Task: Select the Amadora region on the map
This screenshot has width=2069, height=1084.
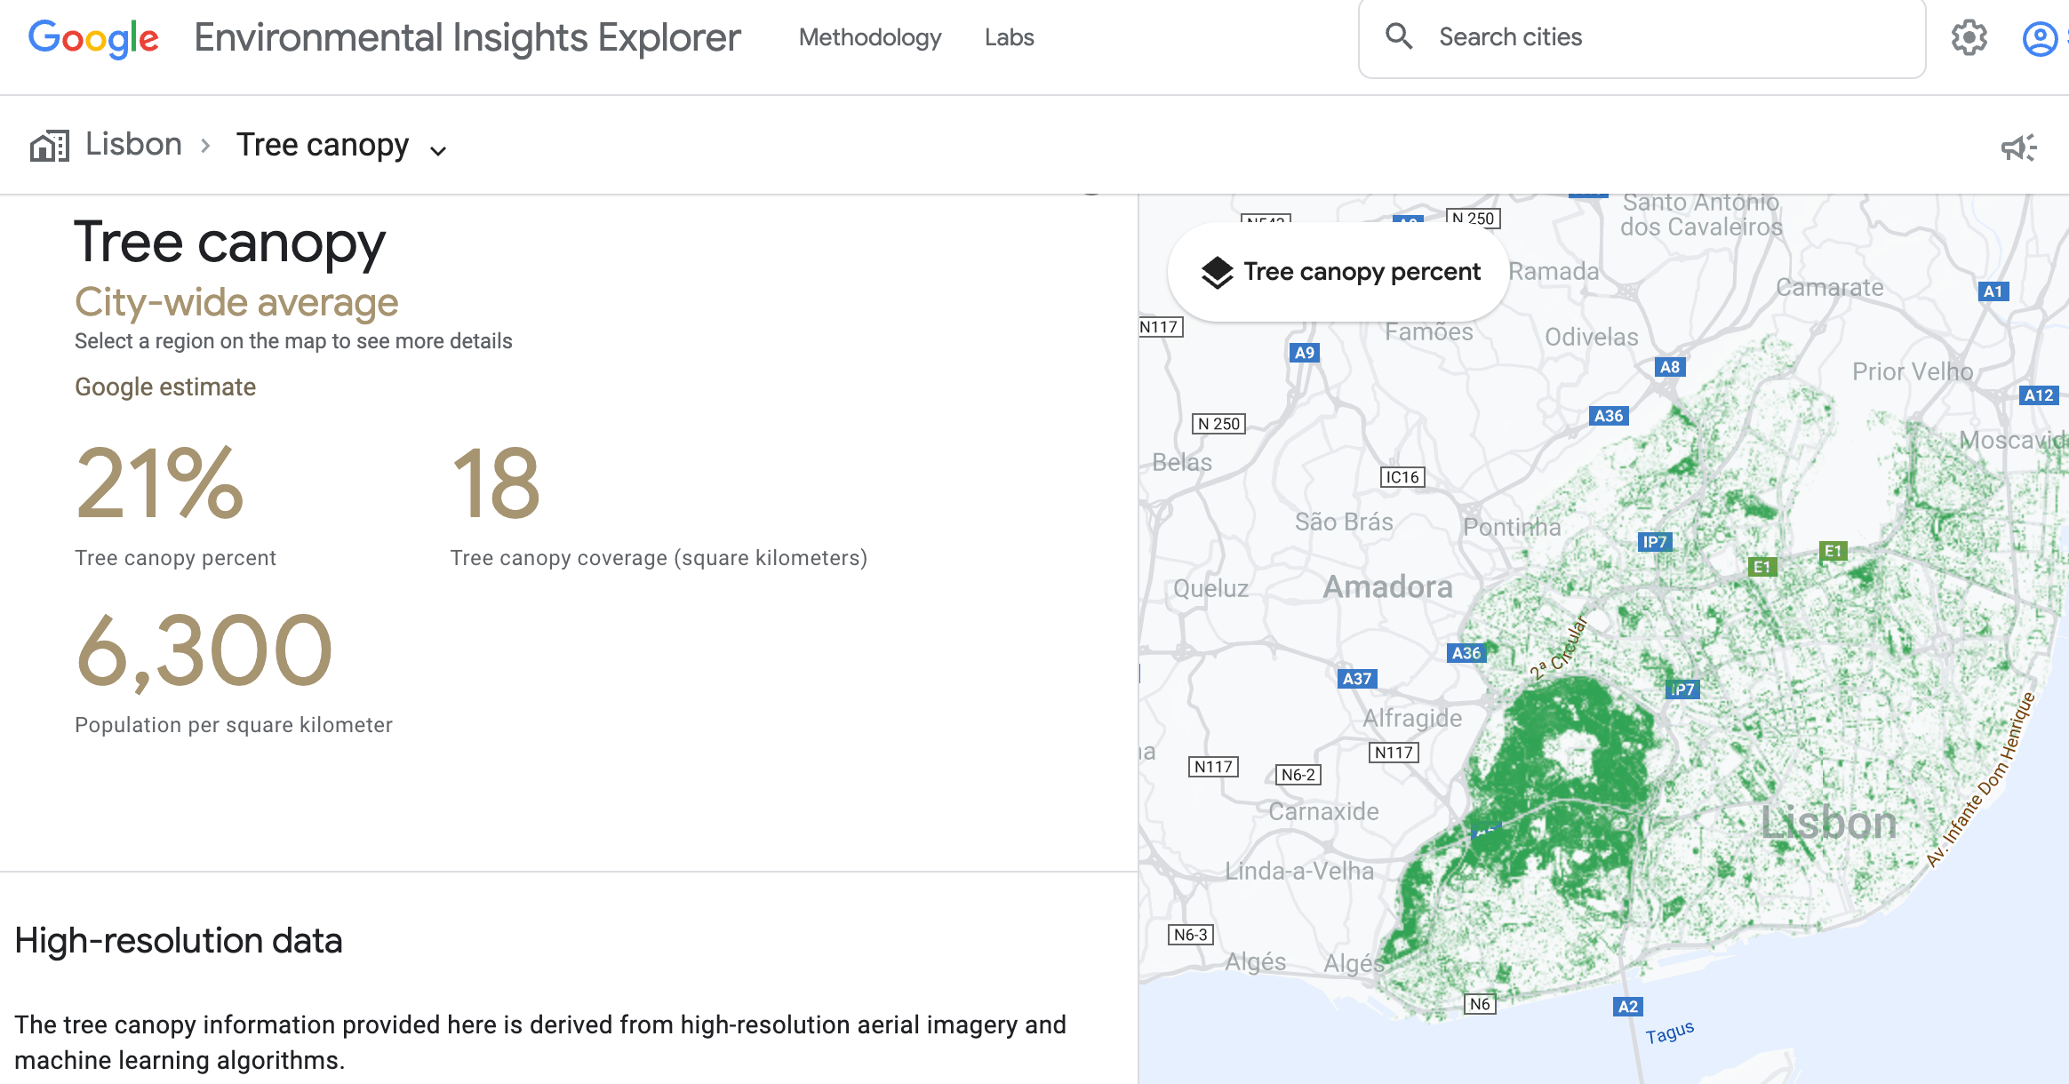Action: [x=1387, y=586]
